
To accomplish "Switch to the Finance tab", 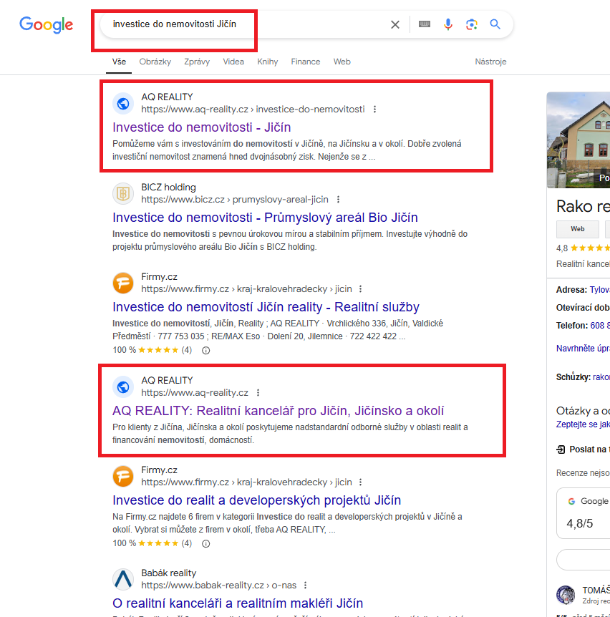I will tap(306, 62).
